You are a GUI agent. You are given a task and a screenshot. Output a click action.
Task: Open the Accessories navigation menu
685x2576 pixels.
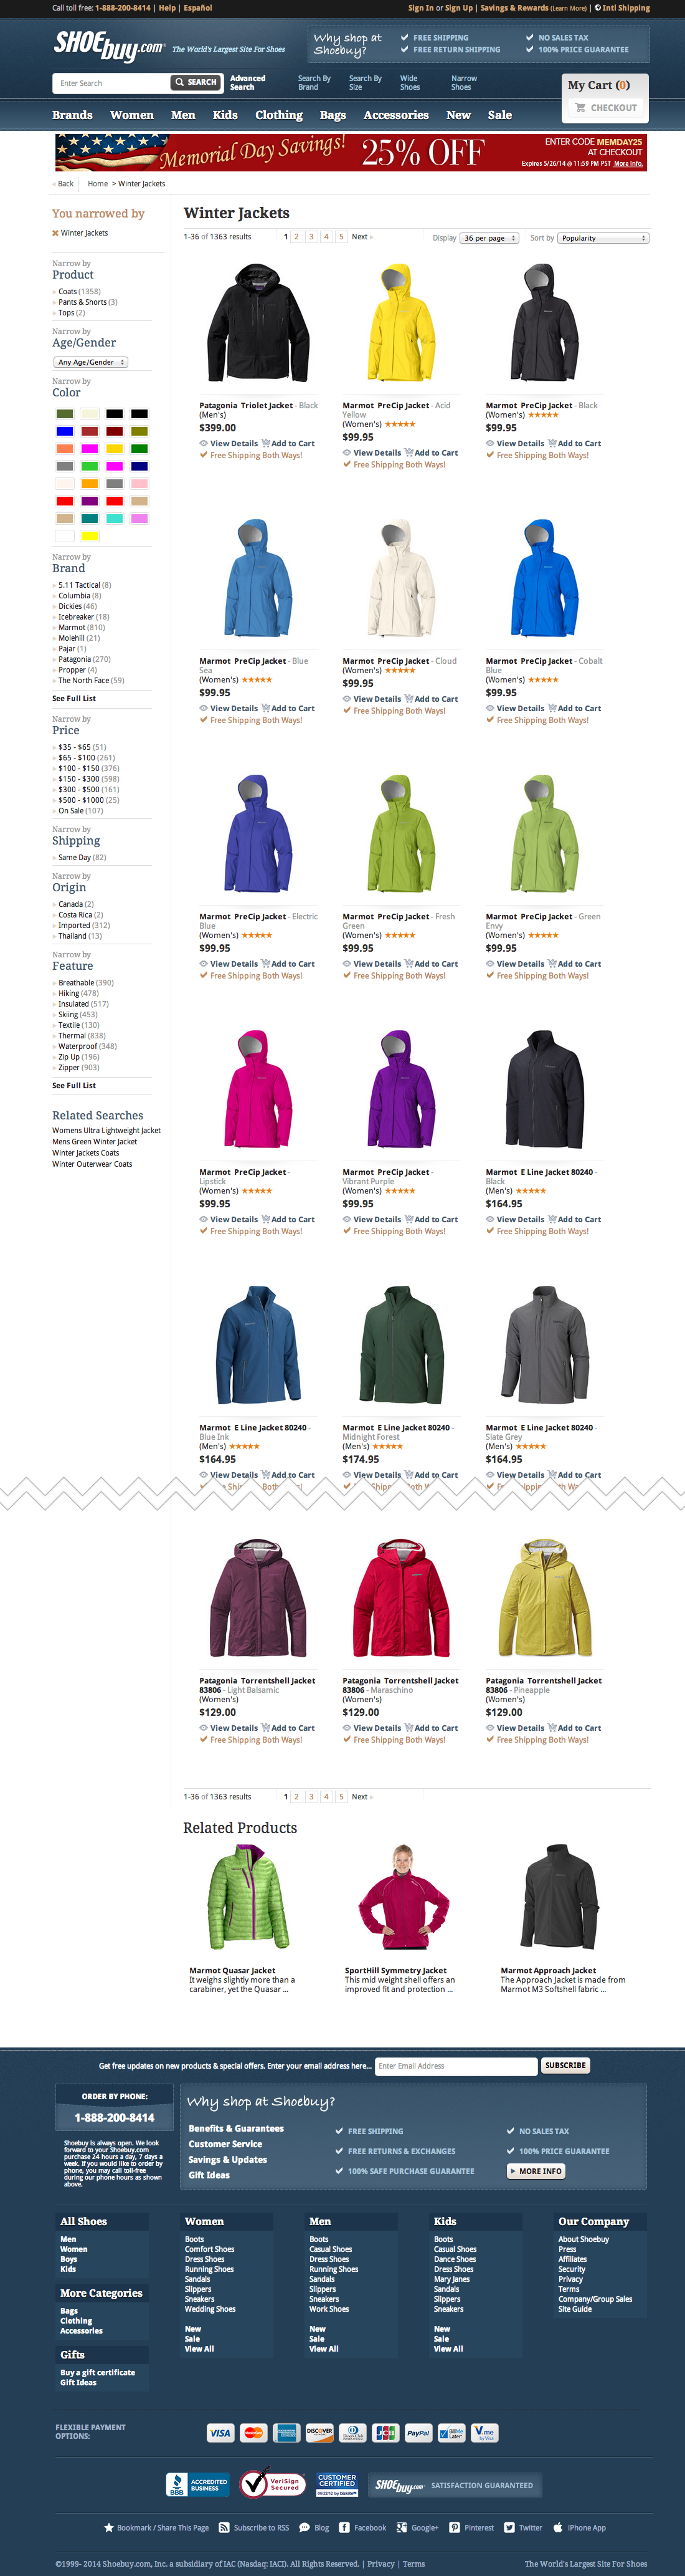395,115
